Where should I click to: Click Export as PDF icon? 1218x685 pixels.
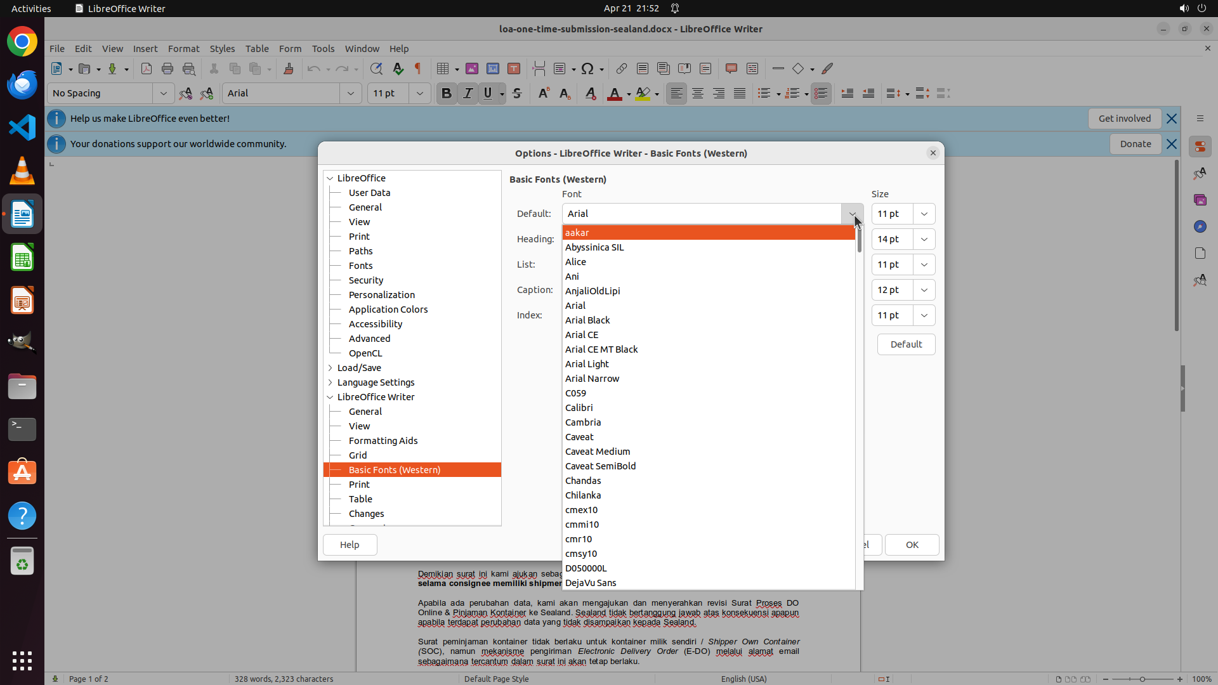(147, 68)
